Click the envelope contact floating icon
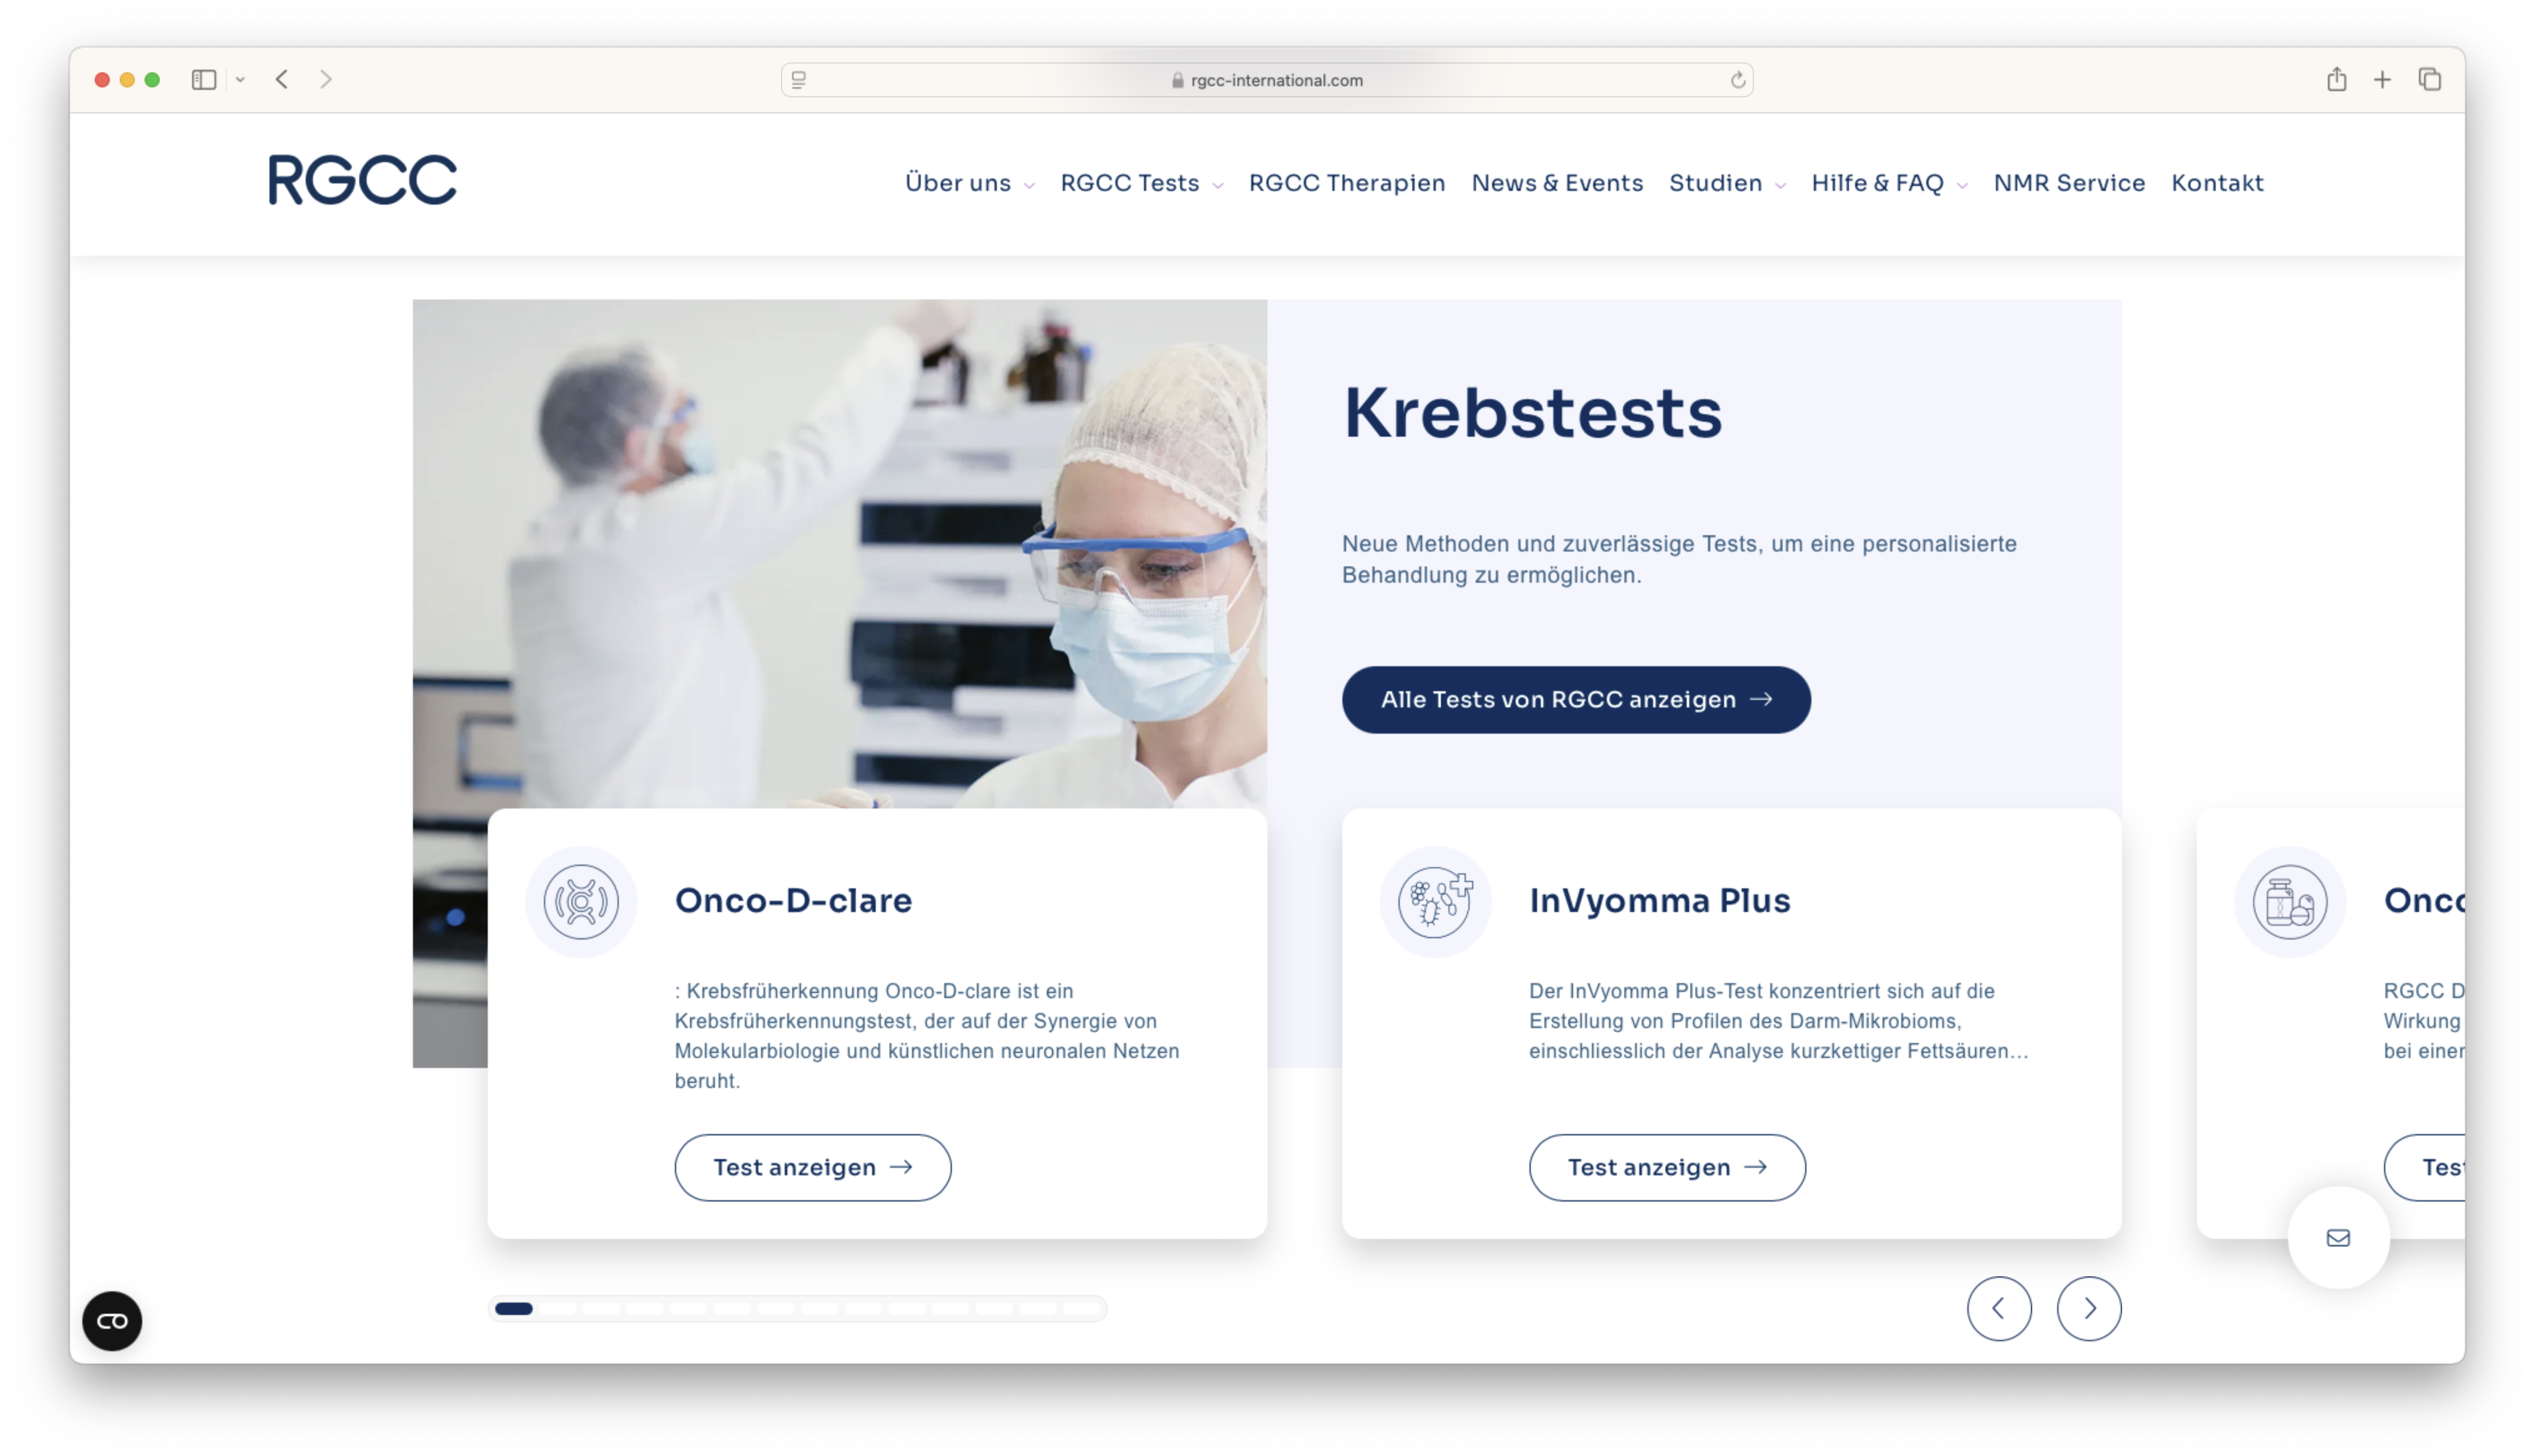This screenshot has height=1456, width=2535. point(2338,1238)
